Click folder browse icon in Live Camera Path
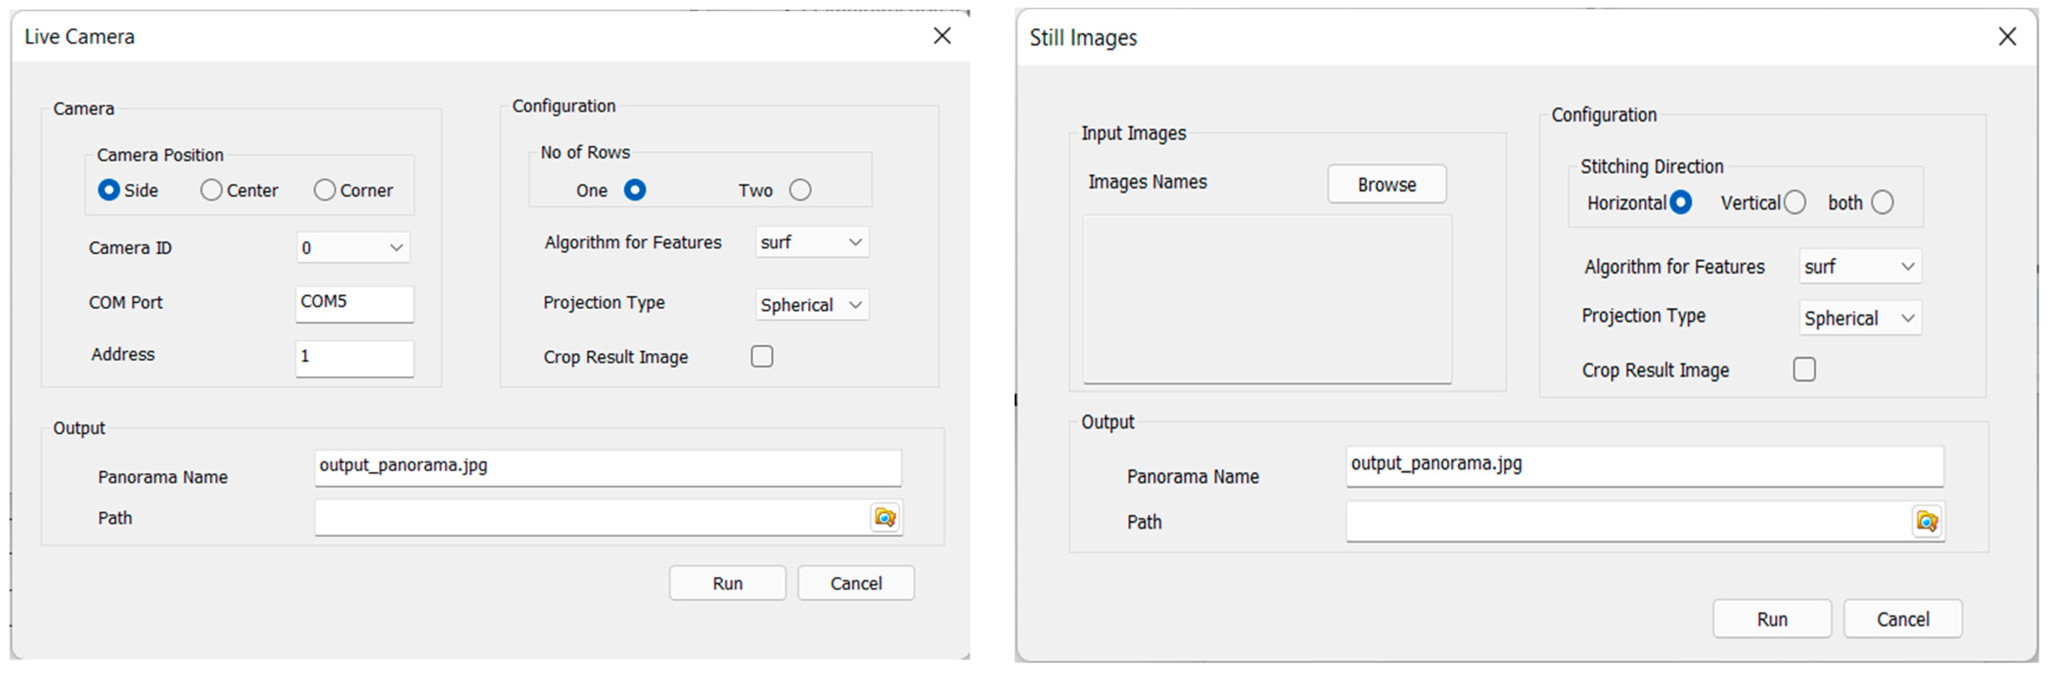 coord(885,518)
